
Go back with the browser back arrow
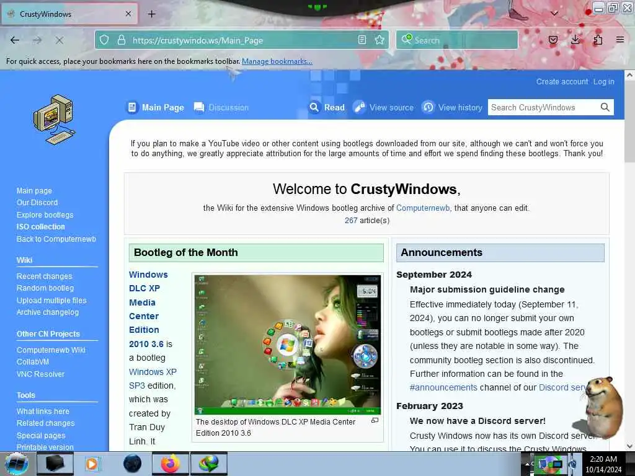15,40
